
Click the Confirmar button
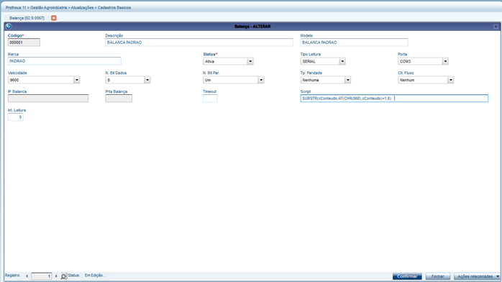pyautogui.click(x=407, y=276)
